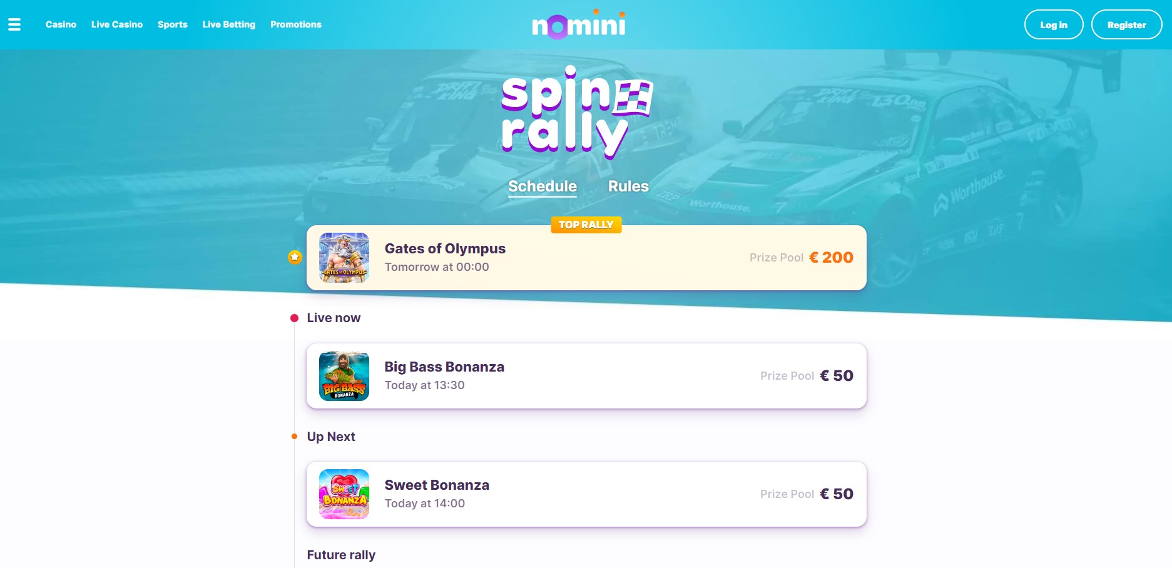Click the Spin Rally logo banner
The width and height of the screenshot is (1172, 568).
click(x=577, y=113)
